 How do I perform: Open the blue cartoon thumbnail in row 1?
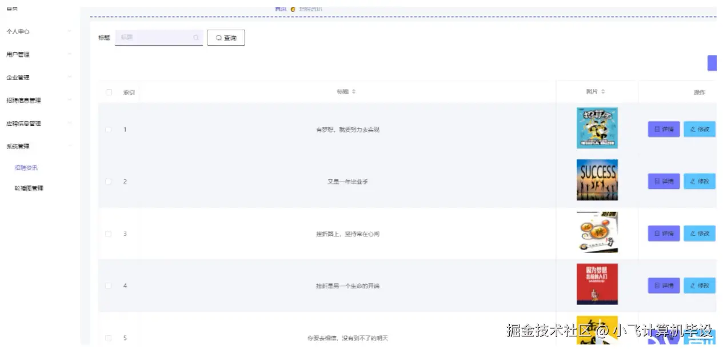597,128
